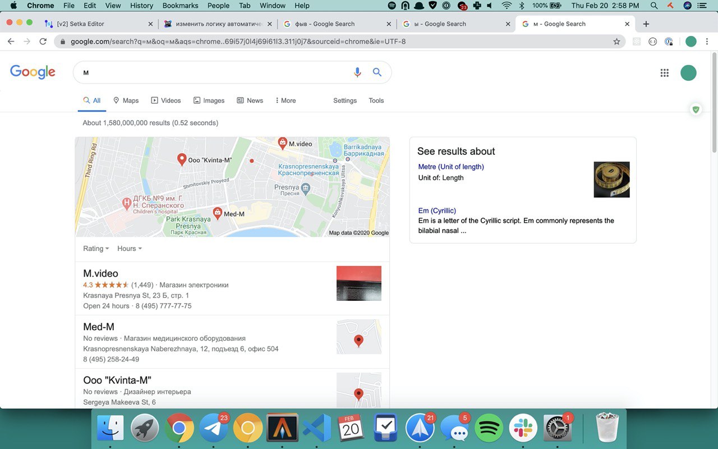Switch to the Videos results tab
Viewport: 718px width, 449px height.
(x=165, y=100)
